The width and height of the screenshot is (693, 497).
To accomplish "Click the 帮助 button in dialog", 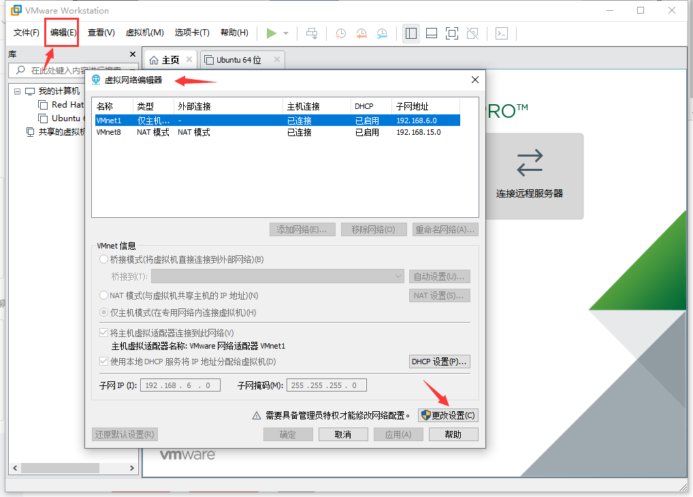I will pos(453,434).
